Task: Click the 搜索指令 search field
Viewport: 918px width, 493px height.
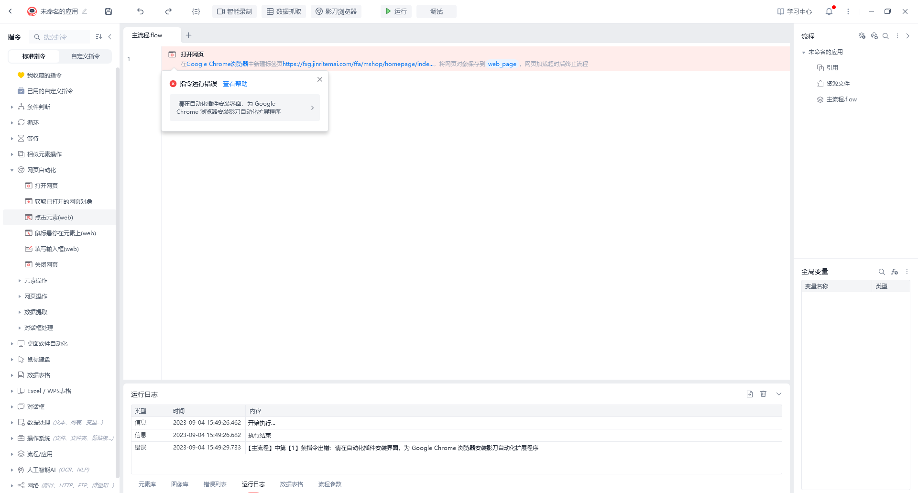Action: pos(60,37)
